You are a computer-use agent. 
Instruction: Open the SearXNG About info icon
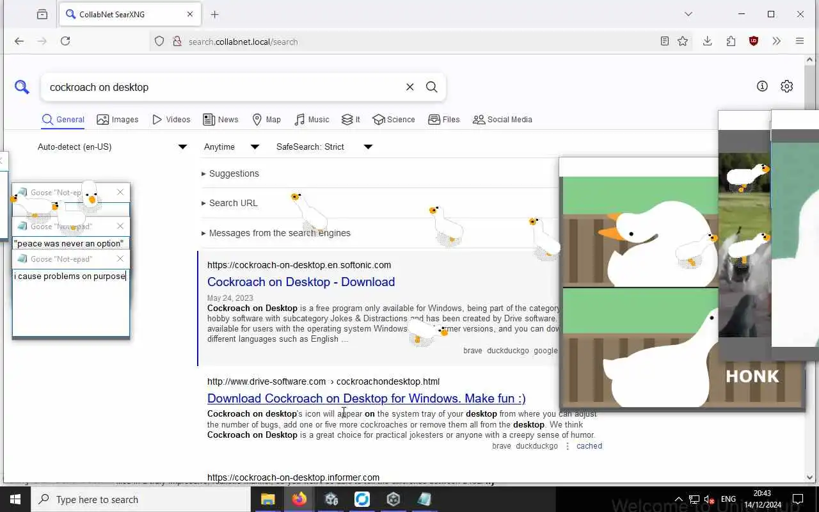762,86
